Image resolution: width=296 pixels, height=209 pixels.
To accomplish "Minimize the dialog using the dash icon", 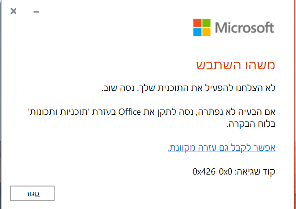I will point(36,11).
